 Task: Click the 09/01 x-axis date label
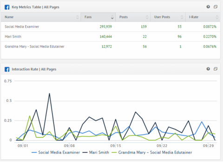23,146
